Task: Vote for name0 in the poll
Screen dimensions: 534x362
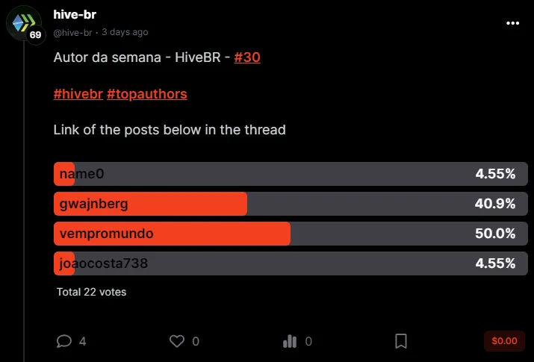Action: (291, 174)
